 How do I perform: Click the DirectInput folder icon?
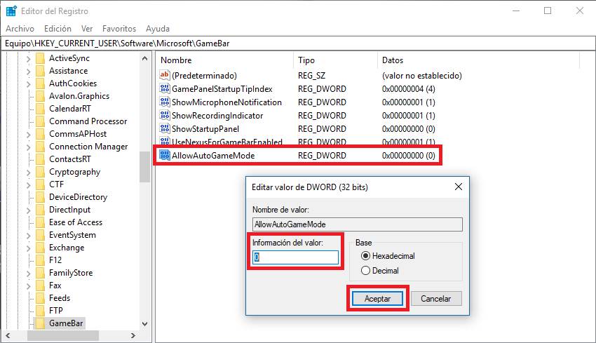pyautogui.click(x=40, y=210)
